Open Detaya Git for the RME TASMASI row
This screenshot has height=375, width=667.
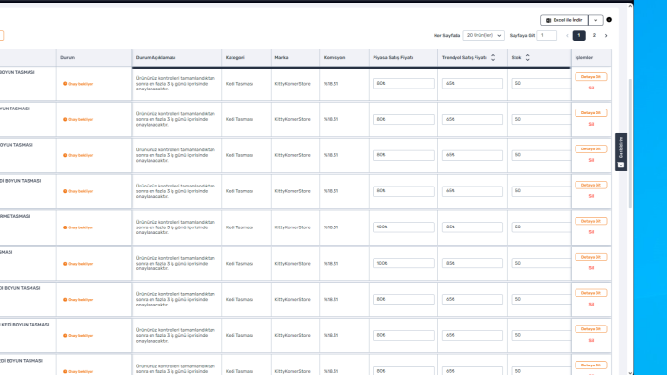[591, 221]
